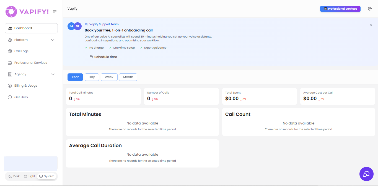Image resolution: width=378 pixels, height=186 pixels.
Task: Click the Get Help info icon
Action: 10,97
